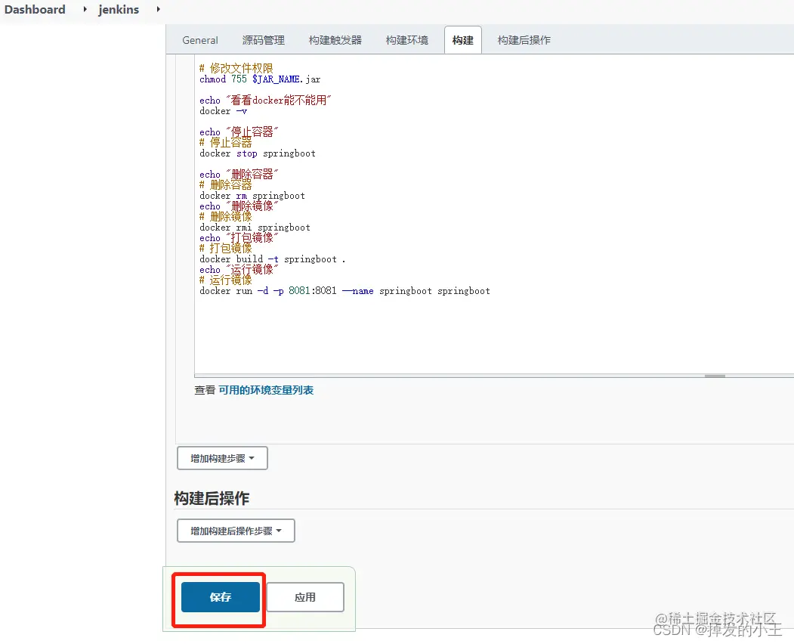Image resolution: width=794 pixels, height=644 pixels.
Task: Go to Dashboard via breadcrumb
Action: [x=34, y=10]
